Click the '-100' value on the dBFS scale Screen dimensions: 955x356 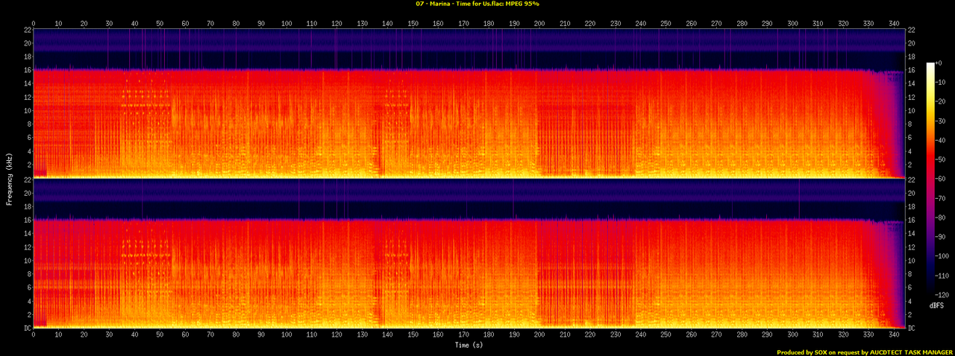coord(942,257)
